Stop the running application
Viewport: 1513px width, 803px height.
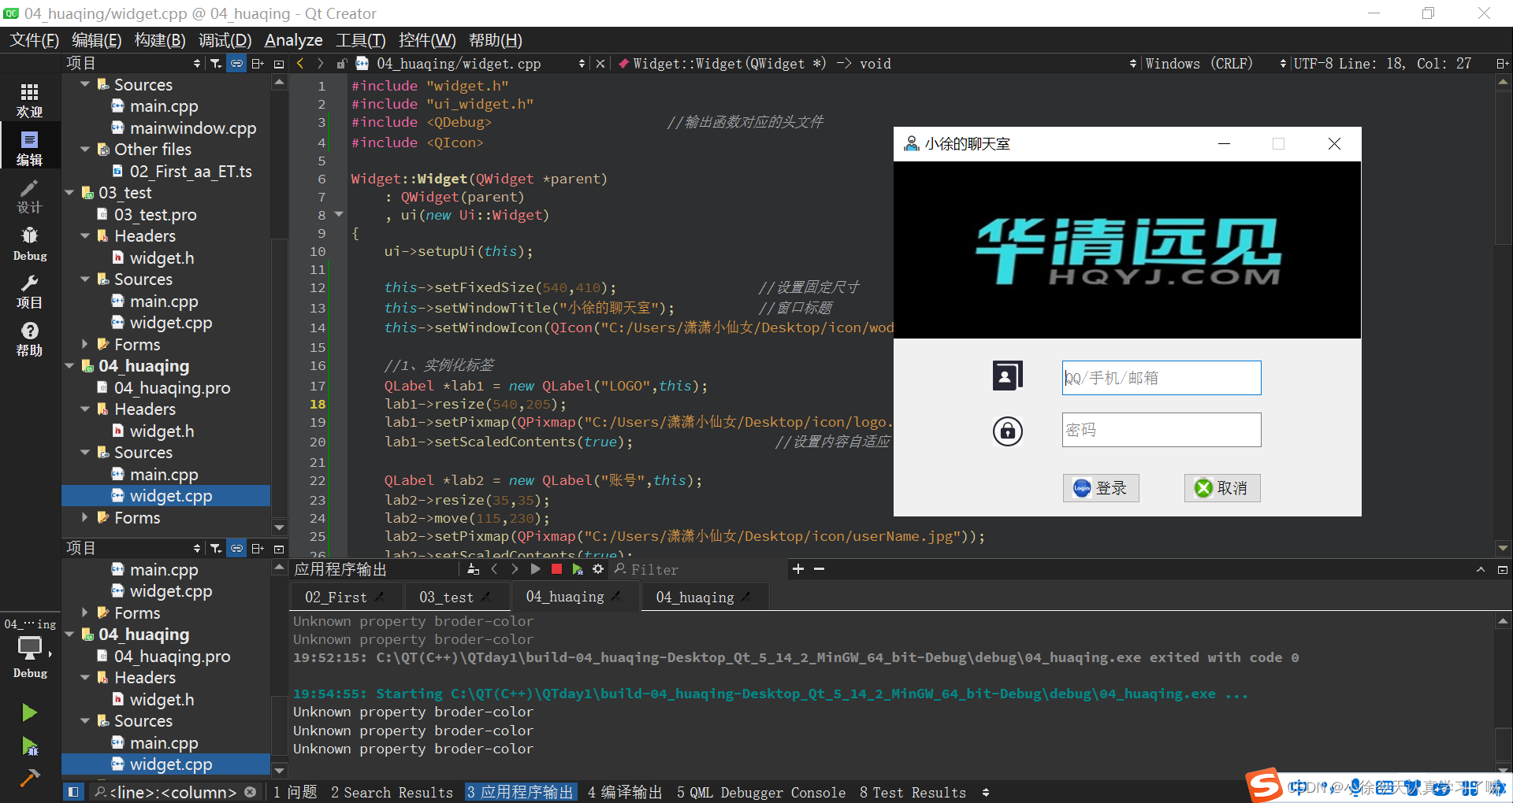coord(556,569)
